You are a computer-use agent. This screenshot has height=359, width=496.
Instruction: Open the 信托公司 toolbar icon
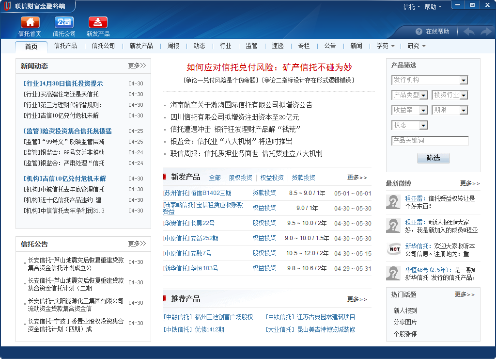(64, 22)
